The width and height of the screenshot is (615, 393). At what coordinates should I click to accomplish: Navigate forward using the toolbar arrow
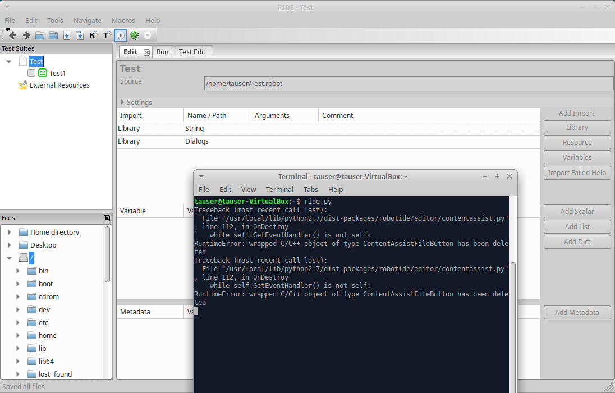pos(26,35)
